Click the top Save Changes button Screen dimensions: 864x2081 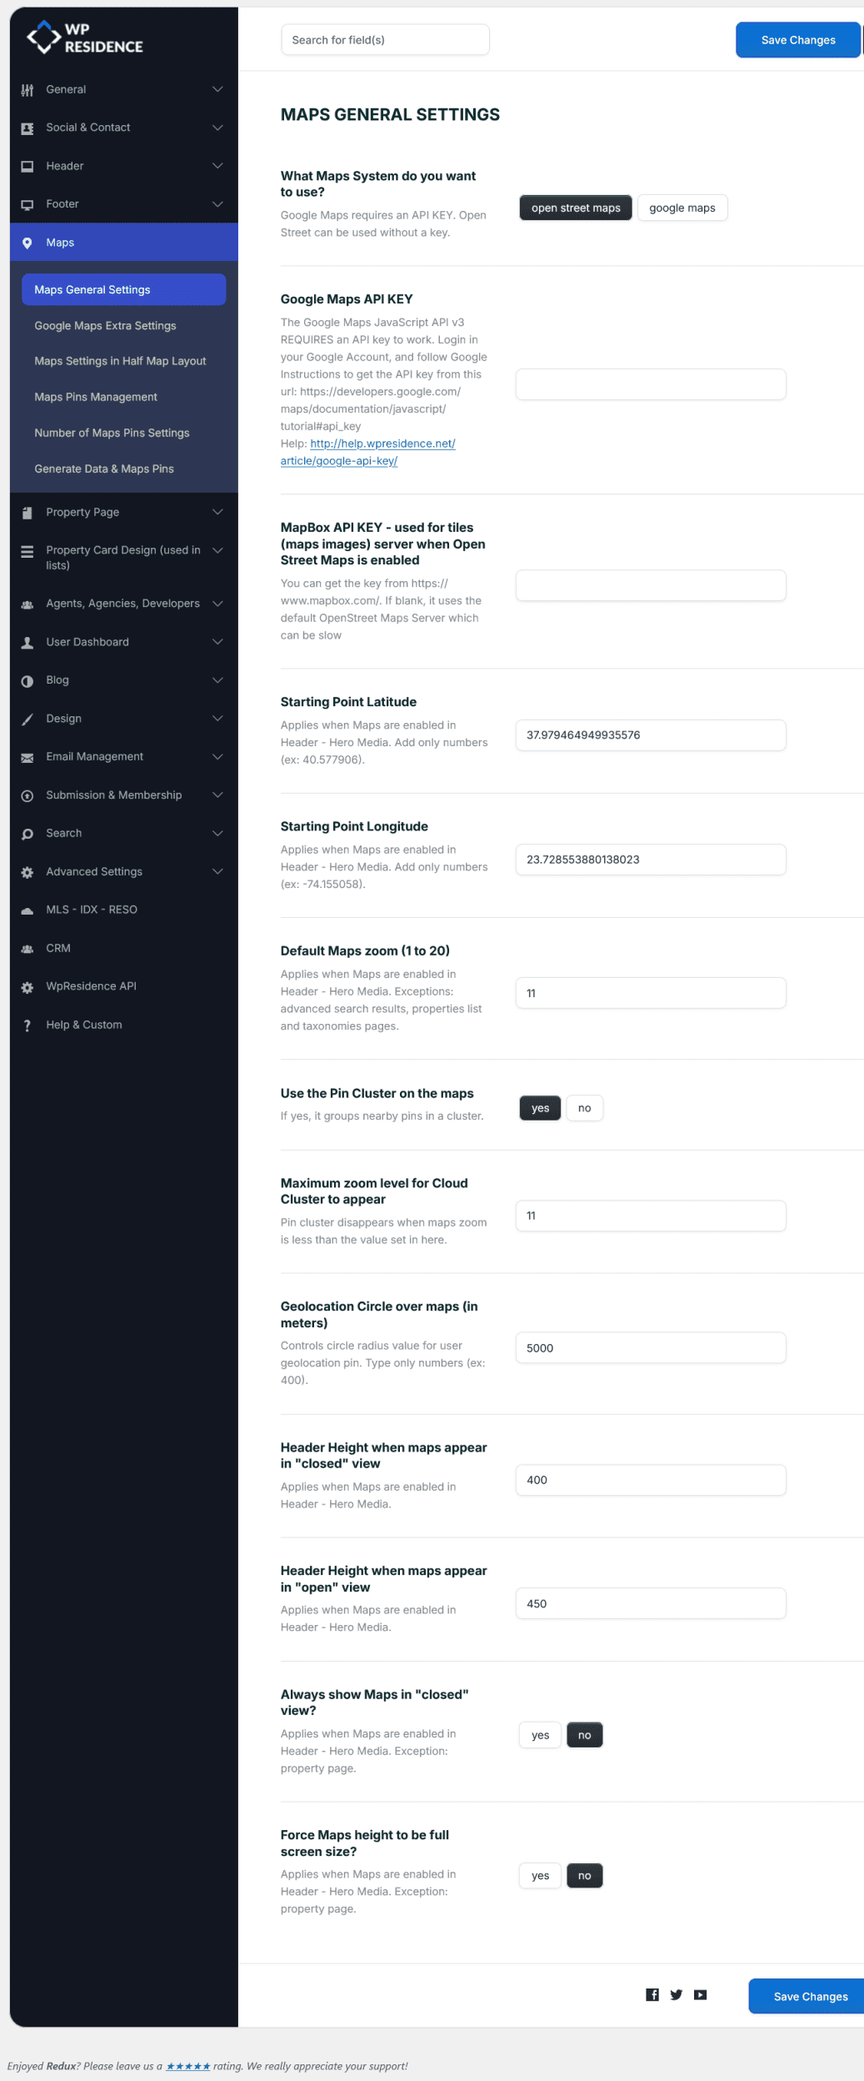[797, 40]
